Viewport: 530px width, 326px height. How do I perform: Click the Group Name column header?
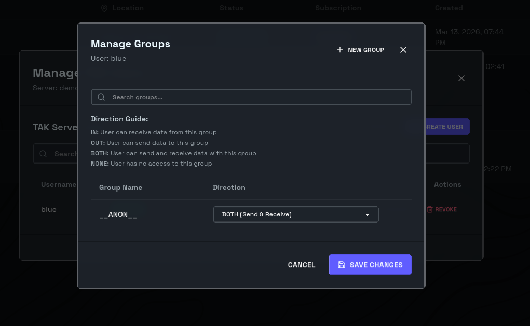120,187
